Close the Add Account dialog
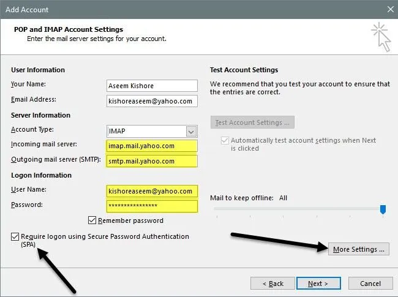Screen dimensions: 398x297 (x=390, y=10)
